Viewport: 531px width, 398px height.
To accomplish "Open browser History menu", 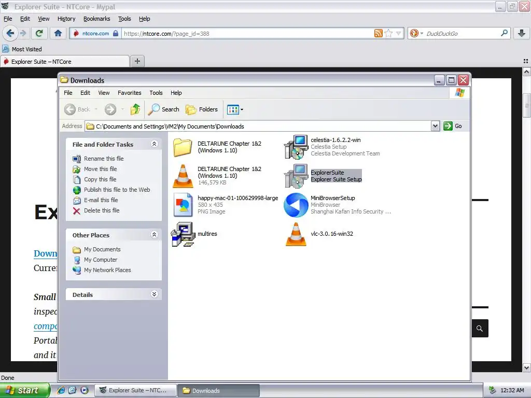I will pyautogui.click(x=66, y=19).
